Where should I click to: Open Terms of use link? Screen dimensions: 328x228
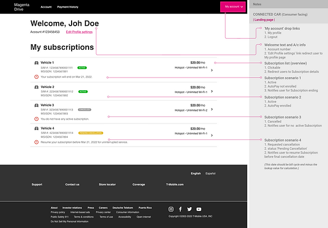click(106, 217)
